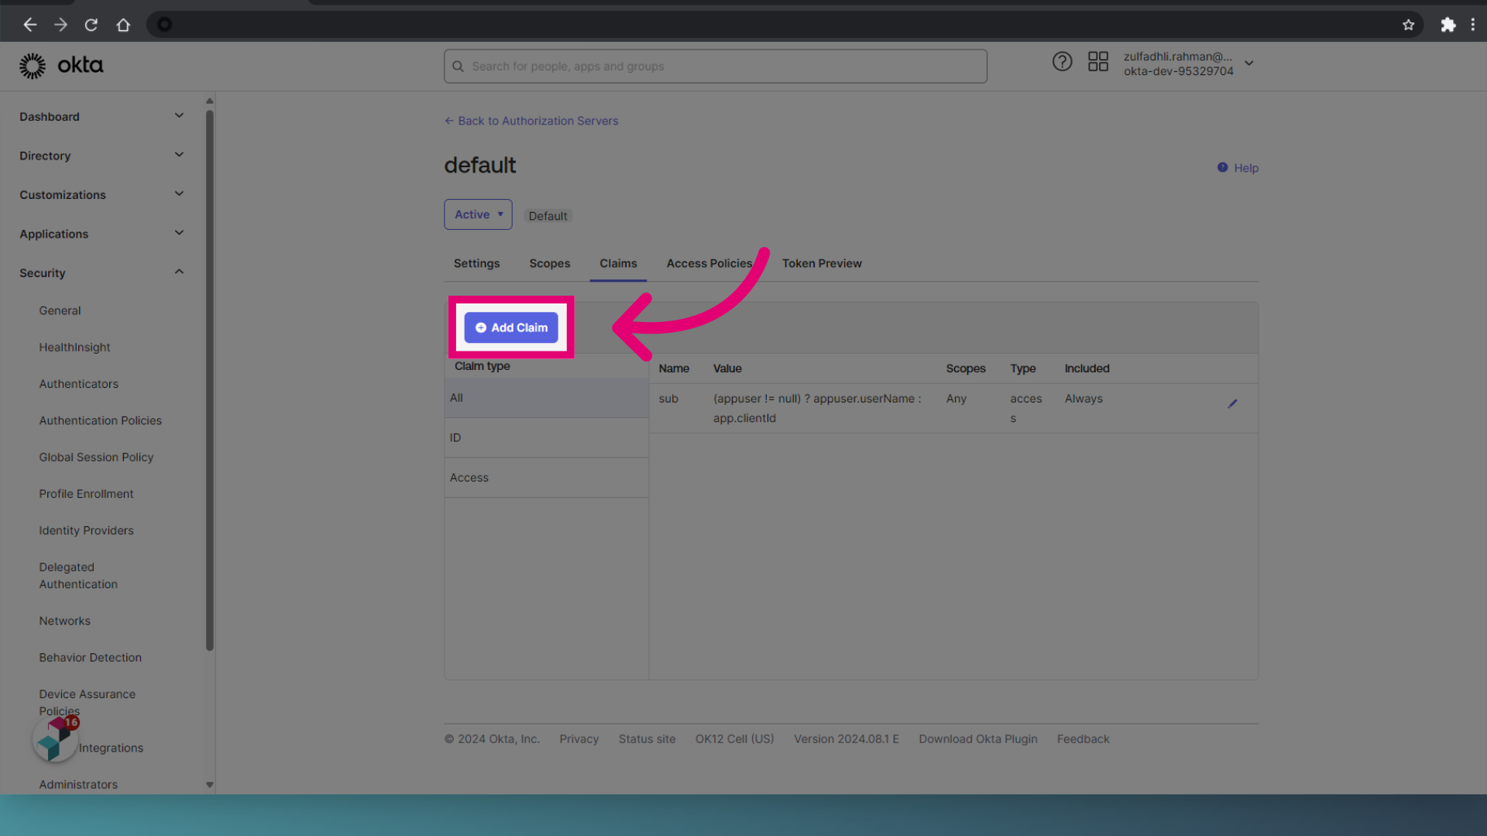
Task: Reload the page with refresh icon
Action: tap(91, 25)
